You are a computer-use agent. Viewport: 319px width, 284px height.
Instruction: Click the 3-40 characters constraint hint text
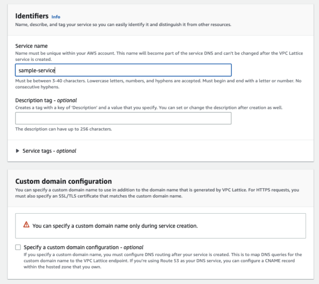tap(159, 84)
